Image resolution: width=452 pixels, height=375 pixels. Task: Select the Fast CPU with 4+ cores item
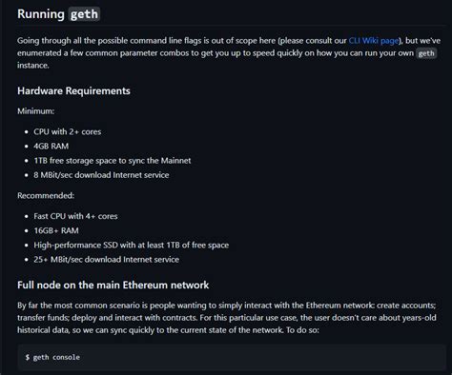pyautogui.click(x=75, y=216)
